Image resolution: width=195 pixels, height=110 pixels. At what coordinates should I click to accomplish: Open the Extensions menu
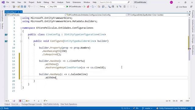[76, 2]
